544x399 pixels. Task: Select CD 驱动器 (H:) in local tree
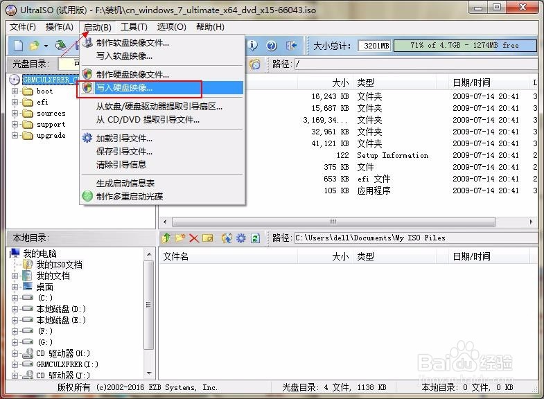point(63,353)
